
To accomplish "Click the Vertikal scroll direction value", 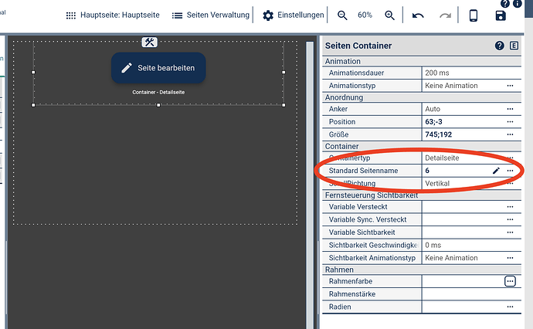I will pyautogui.click(x=437, y=184).
